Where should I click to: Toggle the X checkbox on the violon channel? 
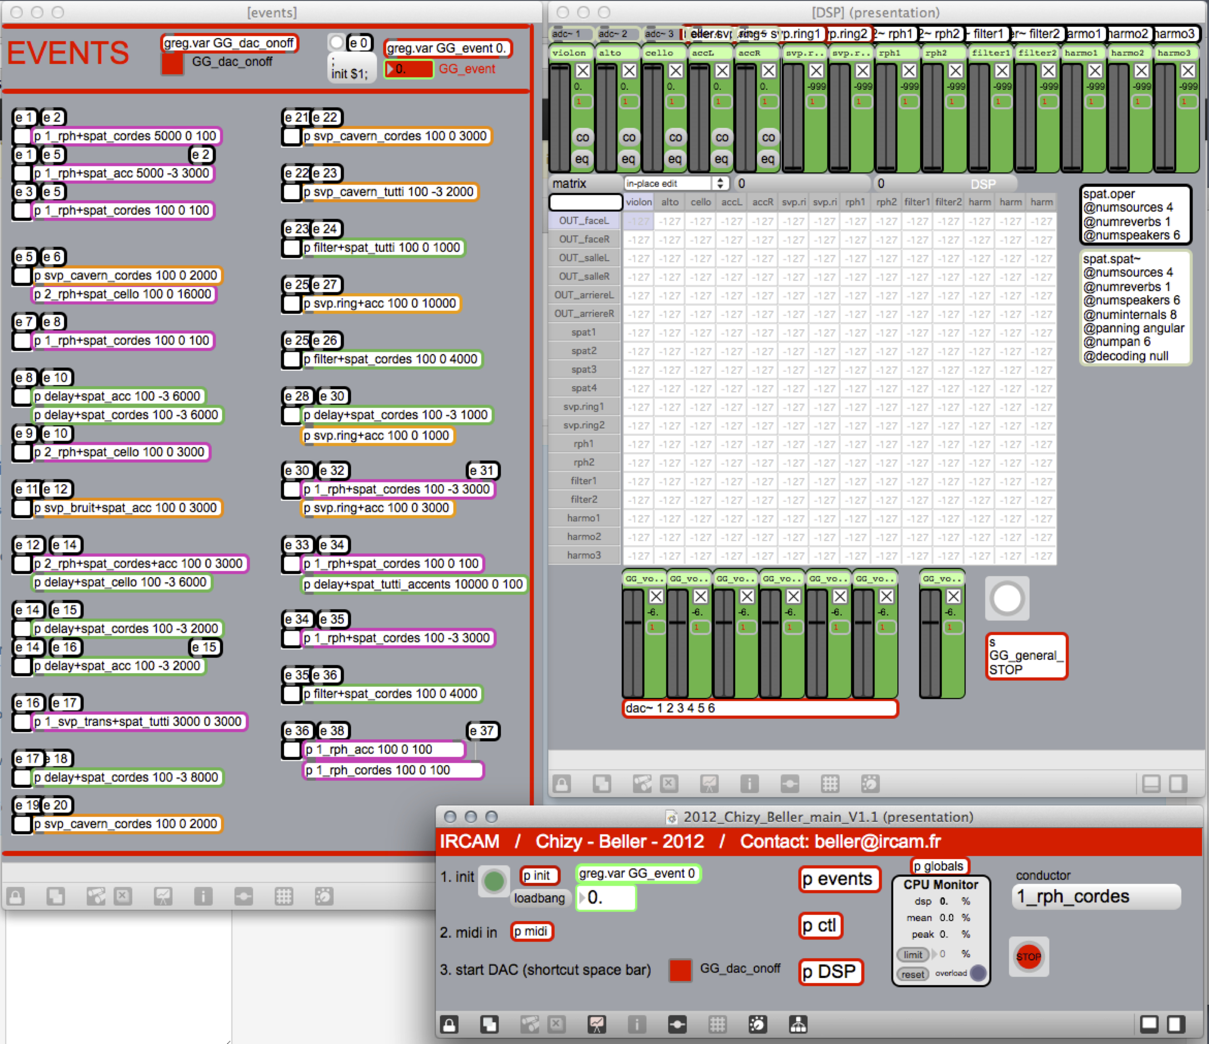tap(583, 71)
